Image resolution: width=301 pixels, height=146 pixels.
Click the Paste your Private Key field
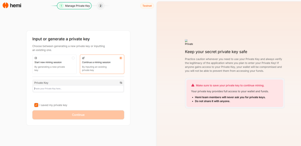pos(78,89)
